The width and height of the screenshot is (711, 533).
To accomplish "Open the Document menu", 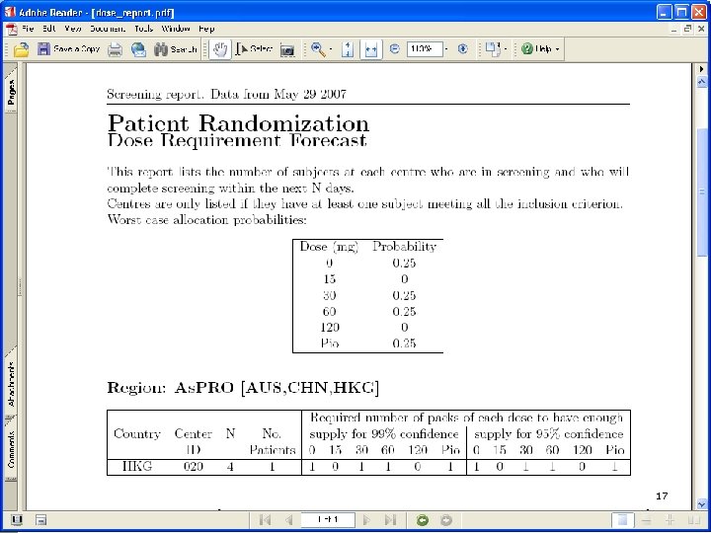I will click(108, 29).
